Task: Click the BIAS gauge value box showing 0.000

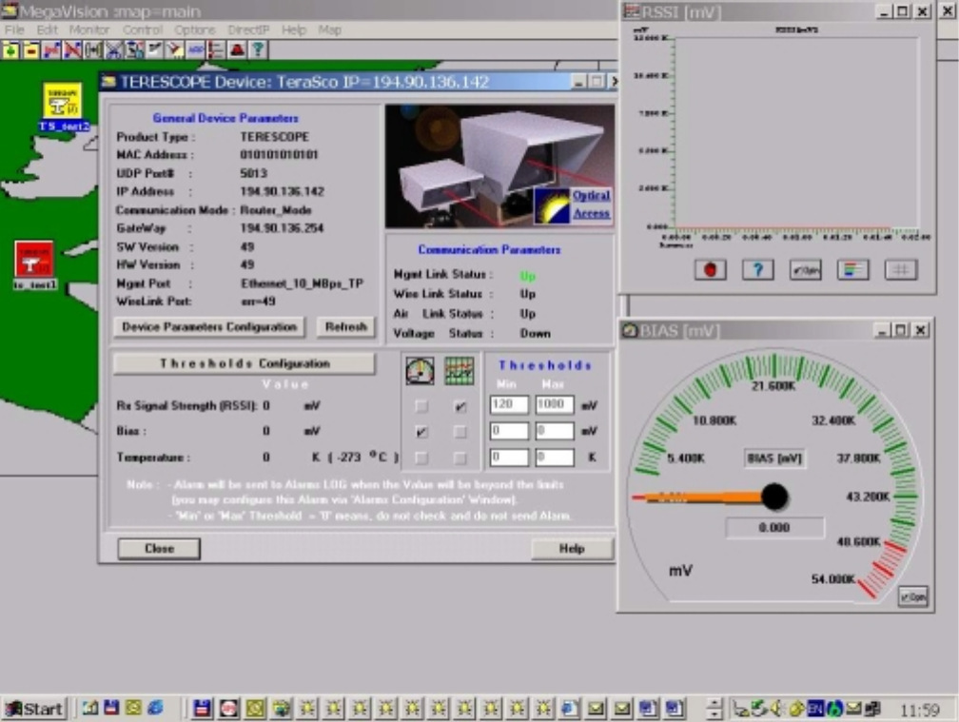Action: pos(774,528)
